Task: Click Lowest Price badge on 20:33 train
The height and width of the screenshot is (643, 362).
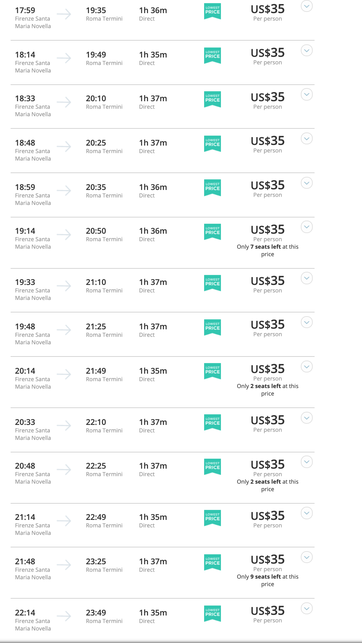Action: click(x=213, y=422)
